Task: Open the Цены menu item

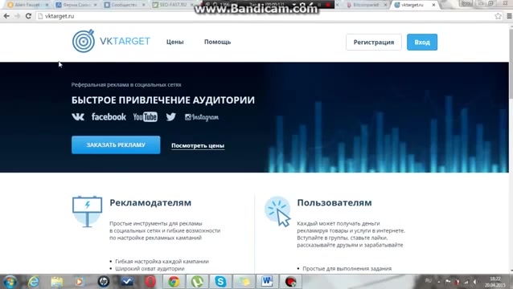Action: [175, 42]
